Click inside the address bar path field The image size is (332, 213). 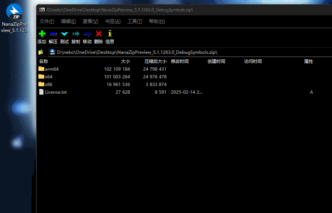tap(146, 52)
